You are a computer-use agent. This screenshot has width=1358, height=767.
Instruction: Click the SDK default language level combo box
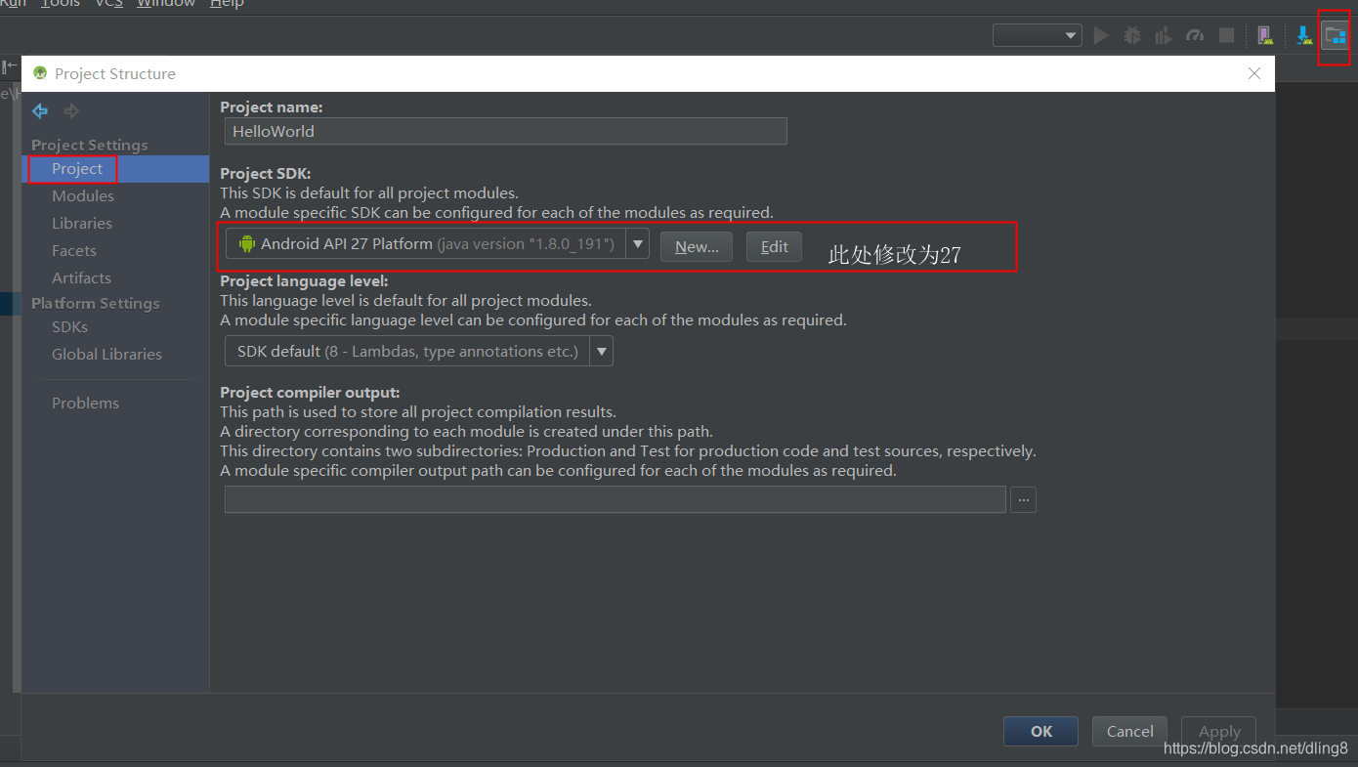click(419, 351)
